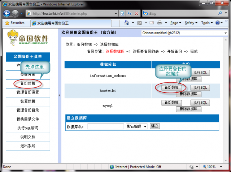Open the Page menu
231x172 pixels.
[175, 23]
